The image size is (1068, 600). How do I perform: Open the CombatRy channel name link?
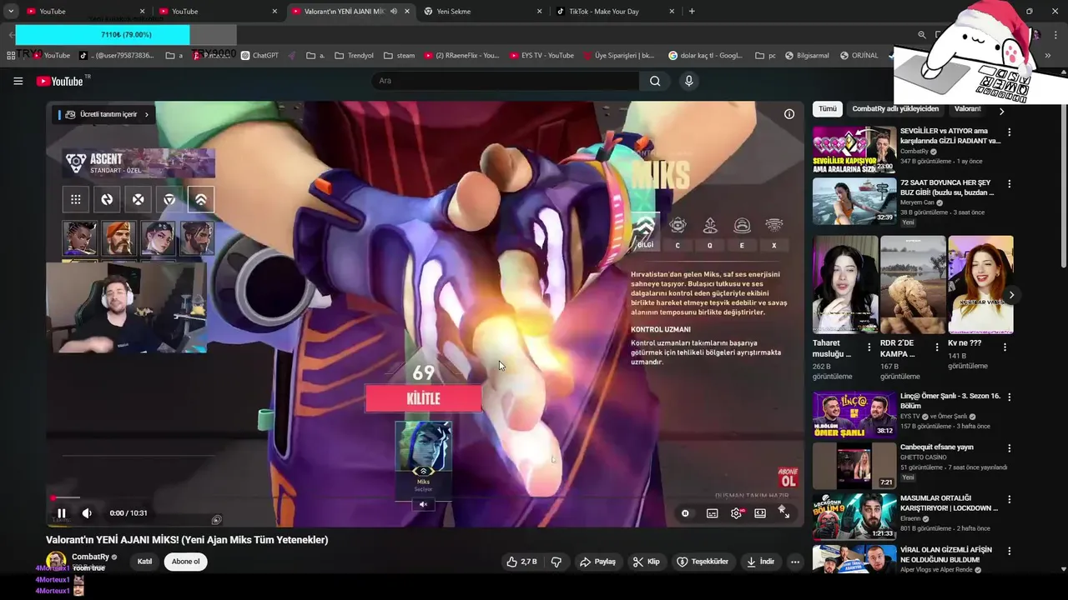[90, 557]
